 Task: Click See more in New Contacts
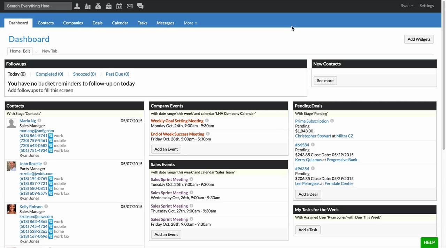point(325,80)
